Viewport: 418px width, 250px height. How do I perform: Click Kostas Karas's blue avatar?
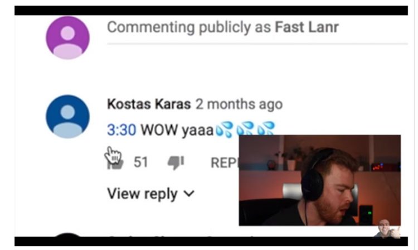pyautogui.click(x=67, y=117)
